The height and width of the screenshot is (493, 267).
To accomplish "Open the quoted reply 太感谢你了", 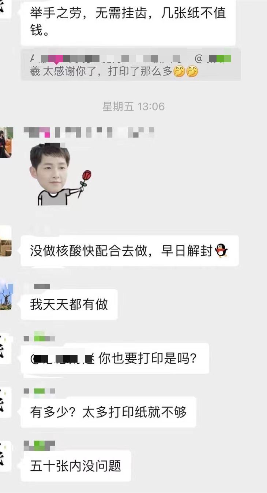I will [x=131, y=65].
